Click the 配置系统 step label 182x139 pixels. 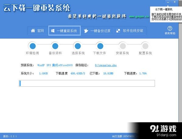coord(145,53)
